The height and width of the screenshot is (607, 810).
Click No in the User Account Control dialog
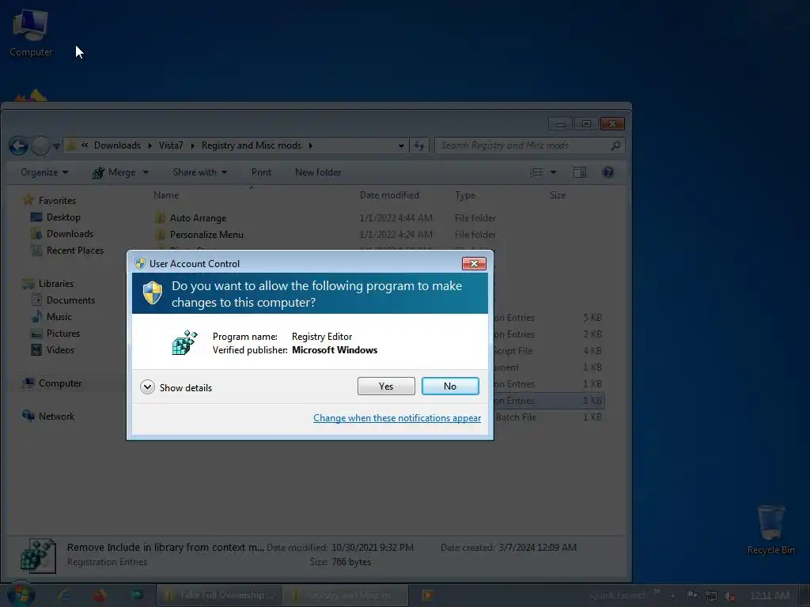click(x=450, y=386)
